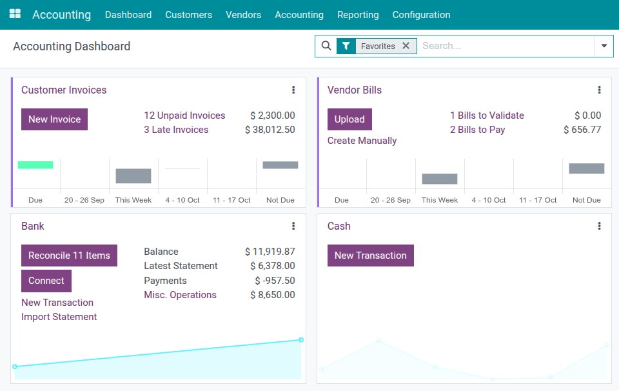Click the Accounting app title
This screenshot has height=391, width=619.
(x=62, y=15)
